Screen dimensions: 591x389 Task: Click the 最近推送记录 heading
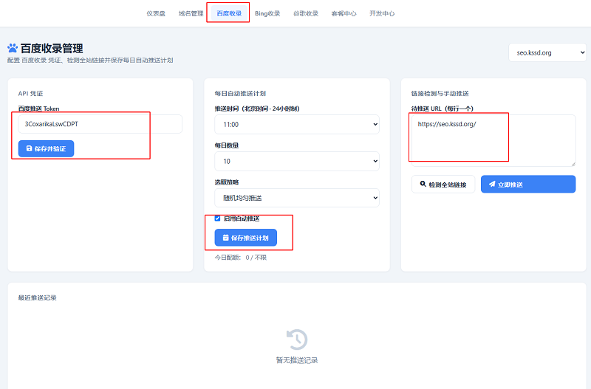pos(38,298)
